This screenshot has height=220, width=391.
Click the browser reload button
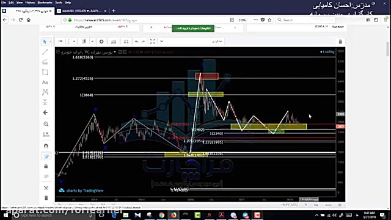pyautogui.click(x=21, y=20)
